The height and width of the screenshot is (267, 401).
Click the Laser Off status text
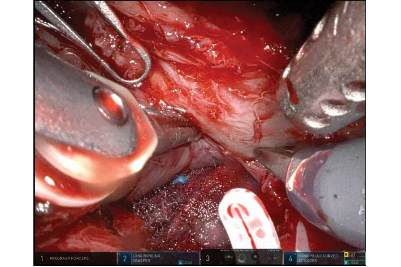pyautogui.click(x=275, y=251)
